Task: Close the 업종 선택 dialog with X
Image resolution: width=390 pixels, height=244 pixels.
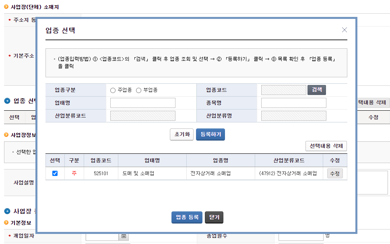Action: (x=344, y=30)
